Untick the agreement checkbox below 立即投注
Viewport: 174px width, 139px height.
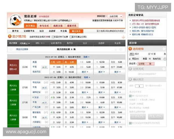pos(130,123)
